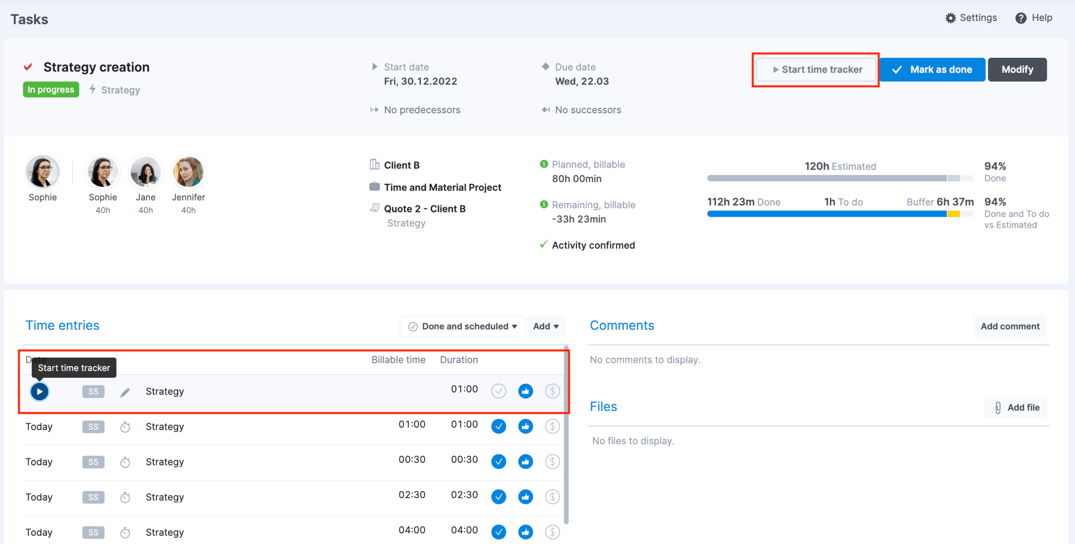Click the green dollar icon beside Planned, billable

pos(544,164)
